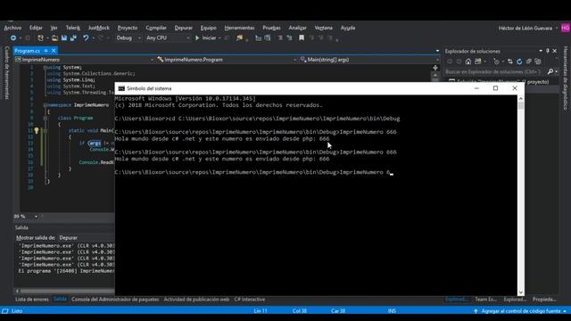
Task: Click the Sync with Active Document icon
Action: coord(509,62)
